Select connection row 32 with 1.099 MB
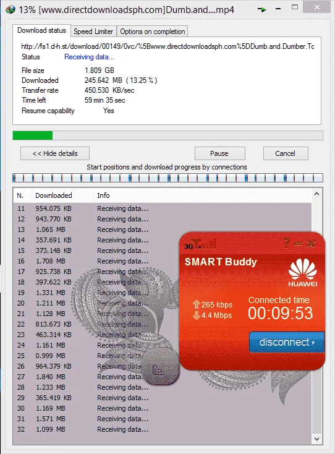This screenshot has width=335, height=454. [x=163, y=429]
